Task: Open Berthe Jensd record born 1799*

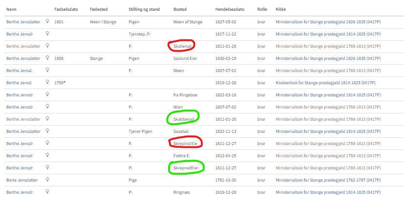Action: [x=19, y=83]
